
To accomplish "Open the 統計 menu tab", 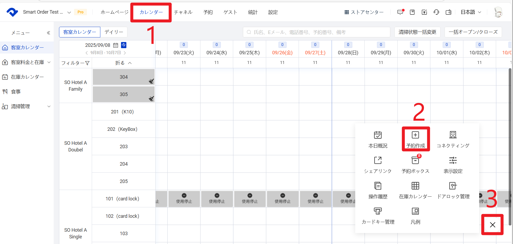I will (253, 12).
